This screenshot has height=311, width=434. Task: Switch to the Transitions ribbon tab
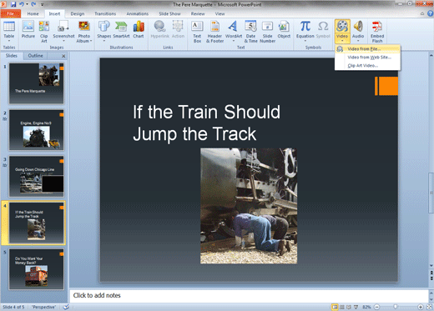click(105, 13)
